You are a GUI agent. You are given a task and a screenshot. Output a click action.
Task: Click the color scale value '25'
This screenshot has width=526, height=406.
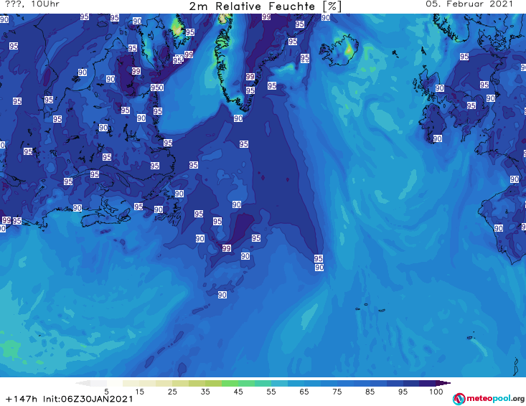(x=172, y=392)
